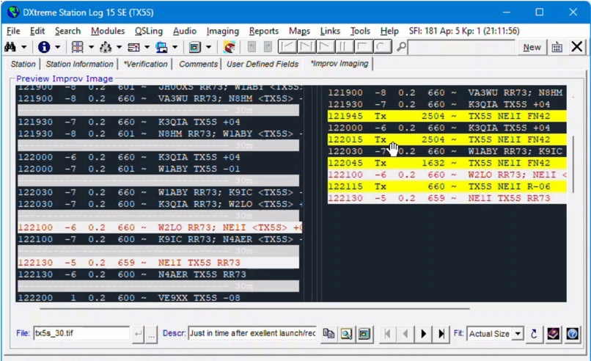Click the blue help question icon
Viewport: 591px width, 361px height.
coord(572,334)
